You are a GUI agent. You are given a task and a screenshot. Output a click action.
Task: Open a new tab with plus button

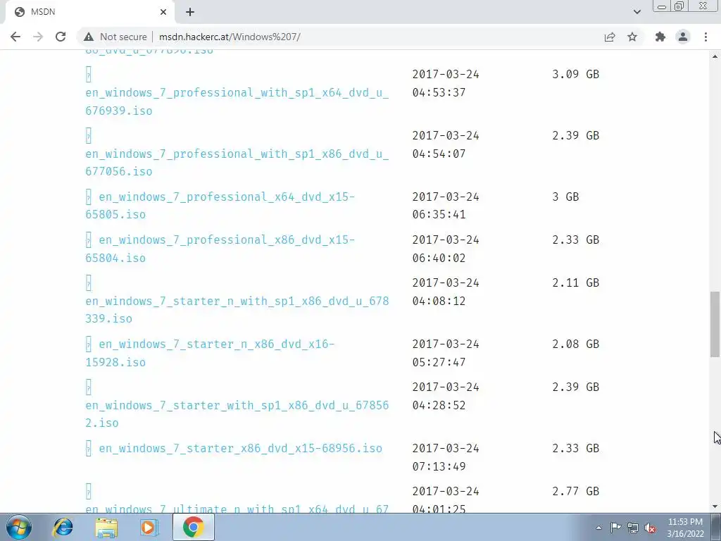pos(190,12)
